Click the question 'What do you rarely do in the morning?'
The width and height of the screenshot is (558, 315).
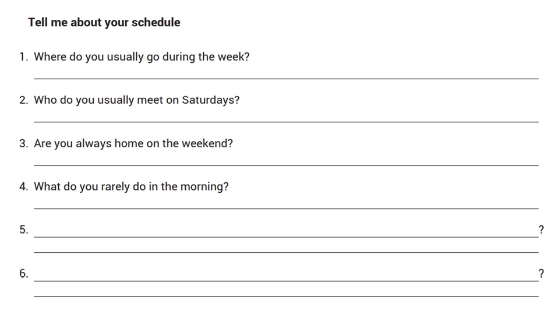tap(131, 186)
